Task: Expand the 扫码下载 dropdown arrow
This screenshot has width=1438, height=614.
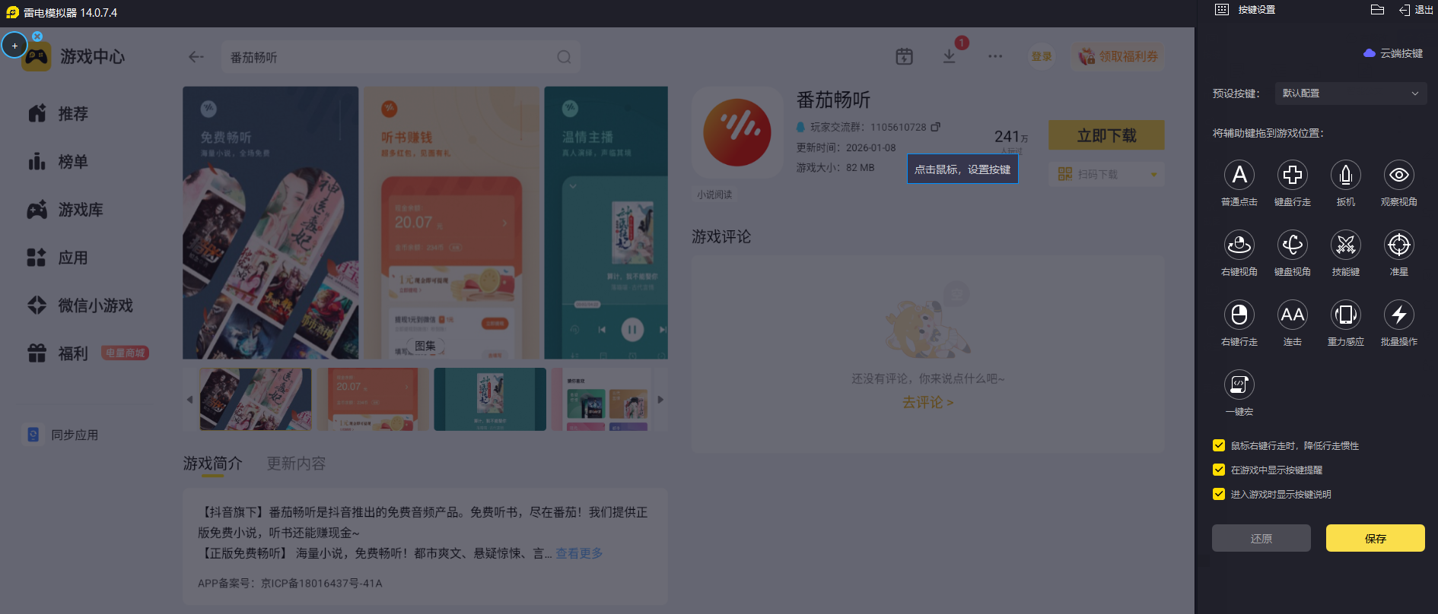Action: (1154, 175)
